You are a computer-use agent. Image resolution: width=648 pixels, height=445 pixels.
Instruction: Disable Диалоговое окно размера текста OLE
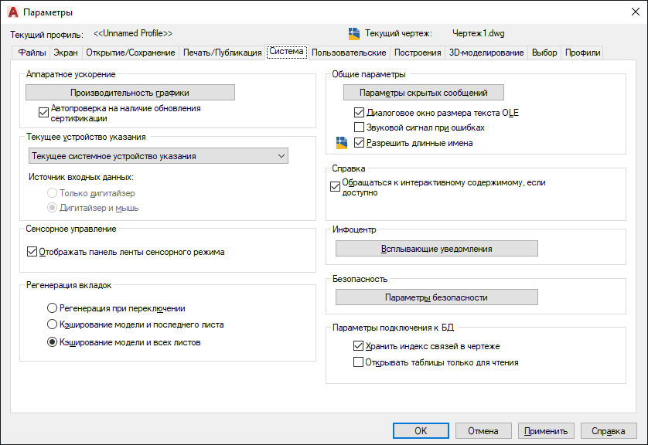click(359, 112)
